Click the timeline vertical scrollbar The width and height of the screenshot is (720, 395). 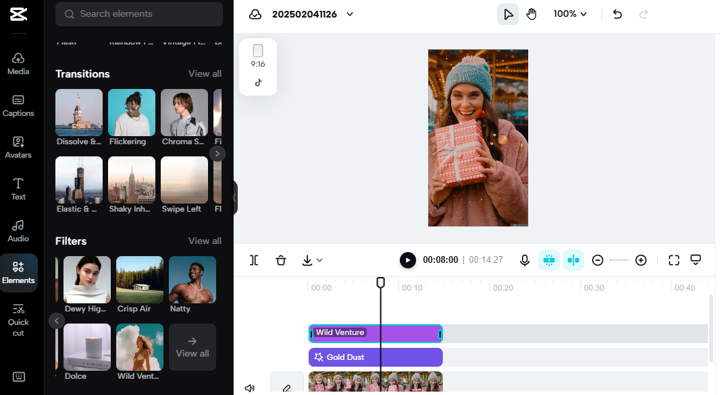point(711,328)
